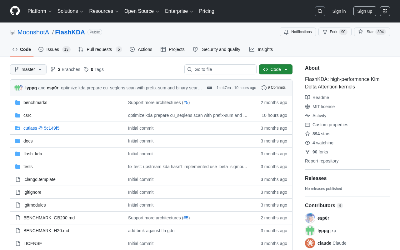Click the Activity pulse icon
This screenshot has height=250, width=400.
[307, 116]
